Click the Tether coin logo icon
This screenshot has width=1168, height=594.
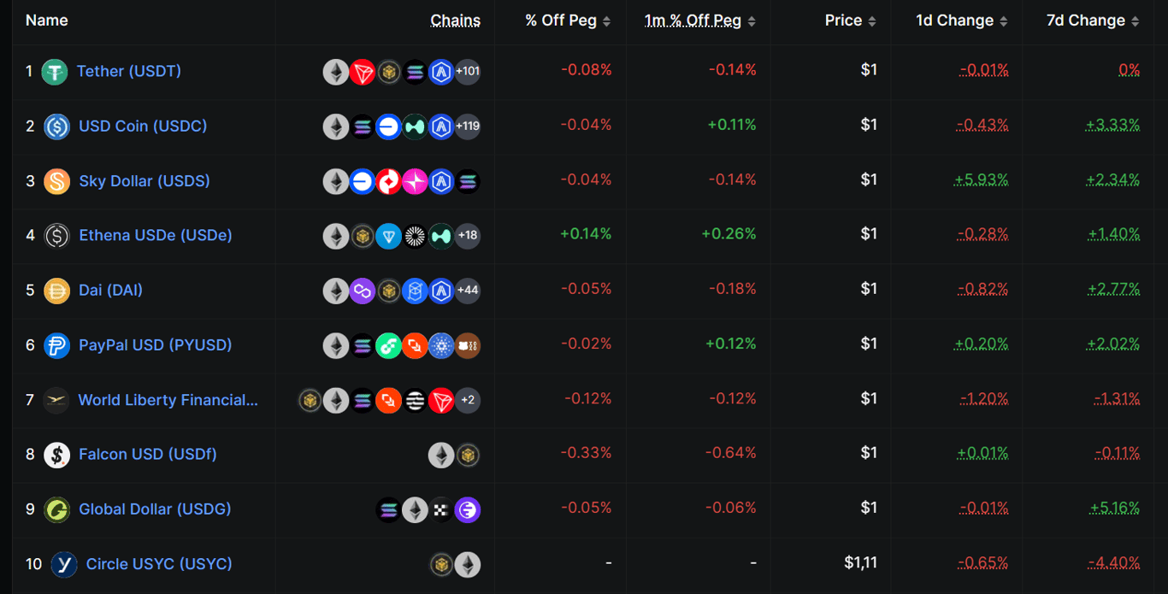[55, 72]
